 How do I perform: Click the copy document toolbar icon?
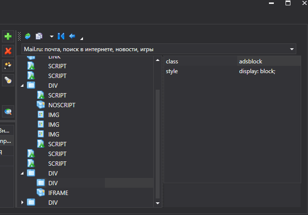point(39,36)
